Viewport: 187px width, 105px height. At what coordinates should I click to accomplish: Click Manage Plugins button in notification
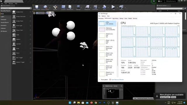pos(165,97)
